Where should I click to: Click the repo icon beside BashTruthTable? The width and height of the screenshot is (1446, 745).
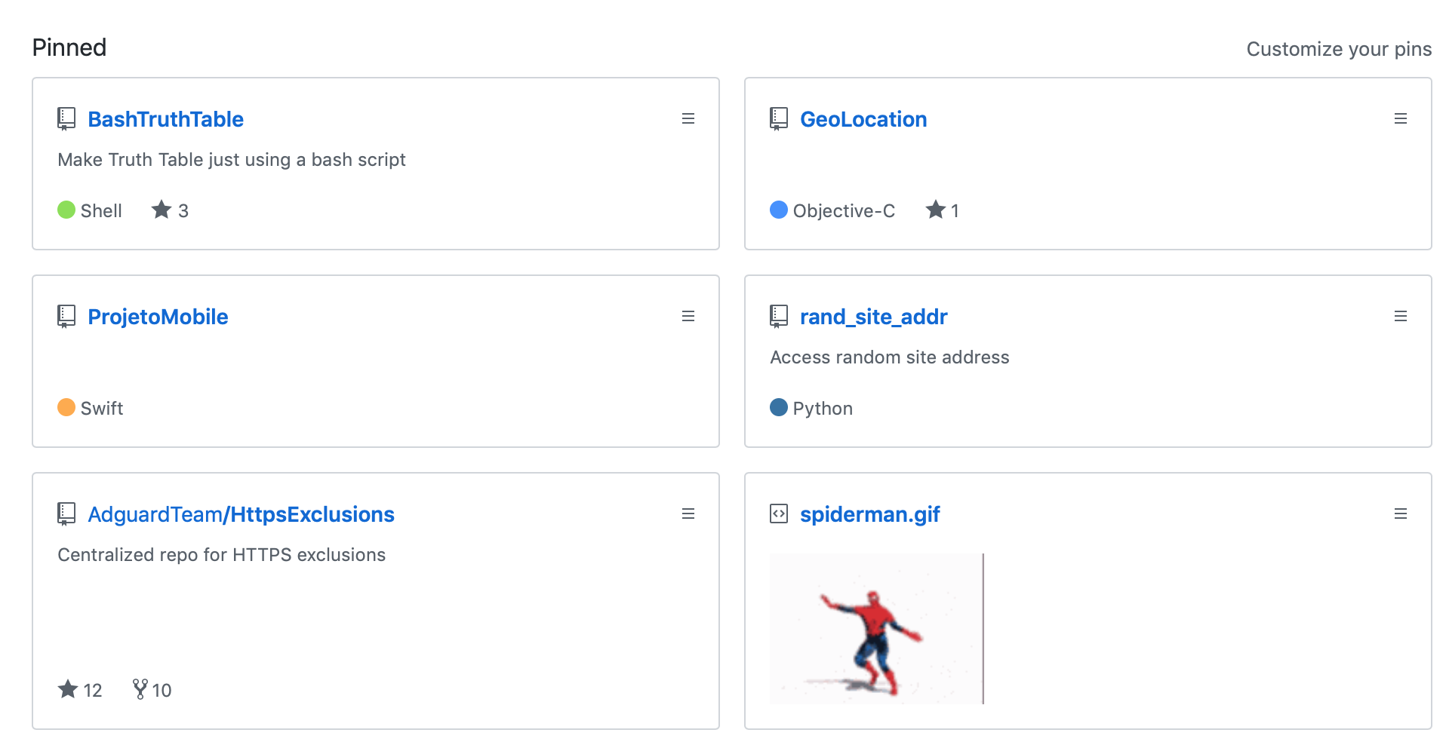coord(66,119)
